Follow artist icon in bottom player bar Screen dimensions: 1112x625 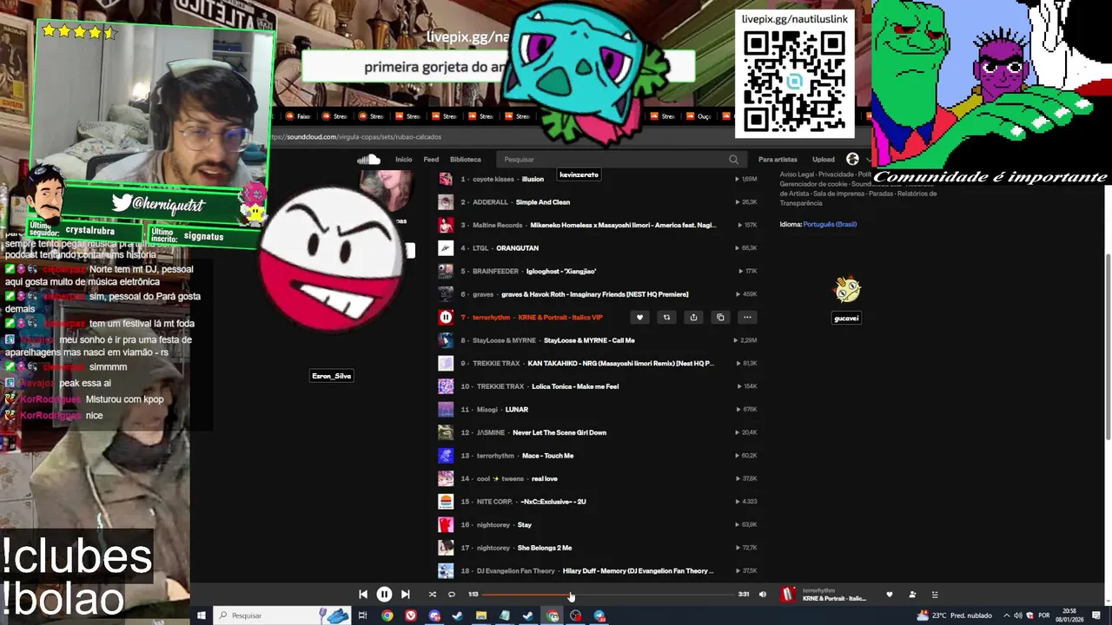click(x=912, y=595)
